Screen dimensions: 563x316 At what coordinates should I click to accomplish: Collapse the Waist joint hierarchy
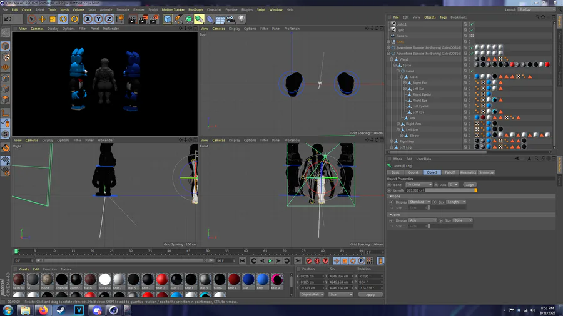tap(392, 59)
